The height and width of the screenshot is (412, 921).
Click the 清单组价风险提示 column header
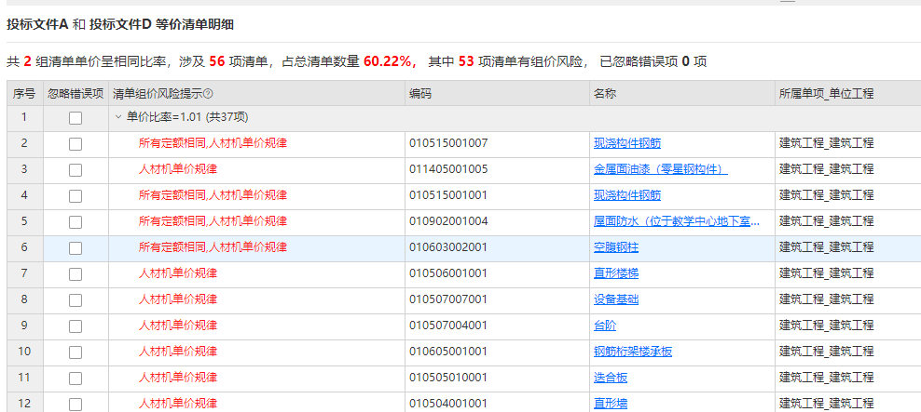pos(256,93)
